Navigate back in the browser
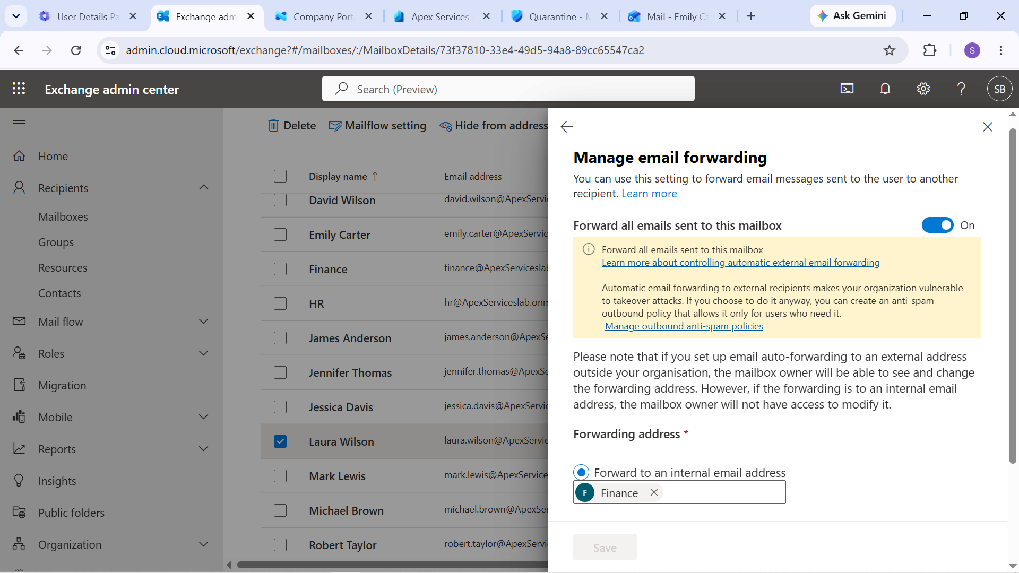Viewport: 1019px width, 573px height. (x=19, y=50)
